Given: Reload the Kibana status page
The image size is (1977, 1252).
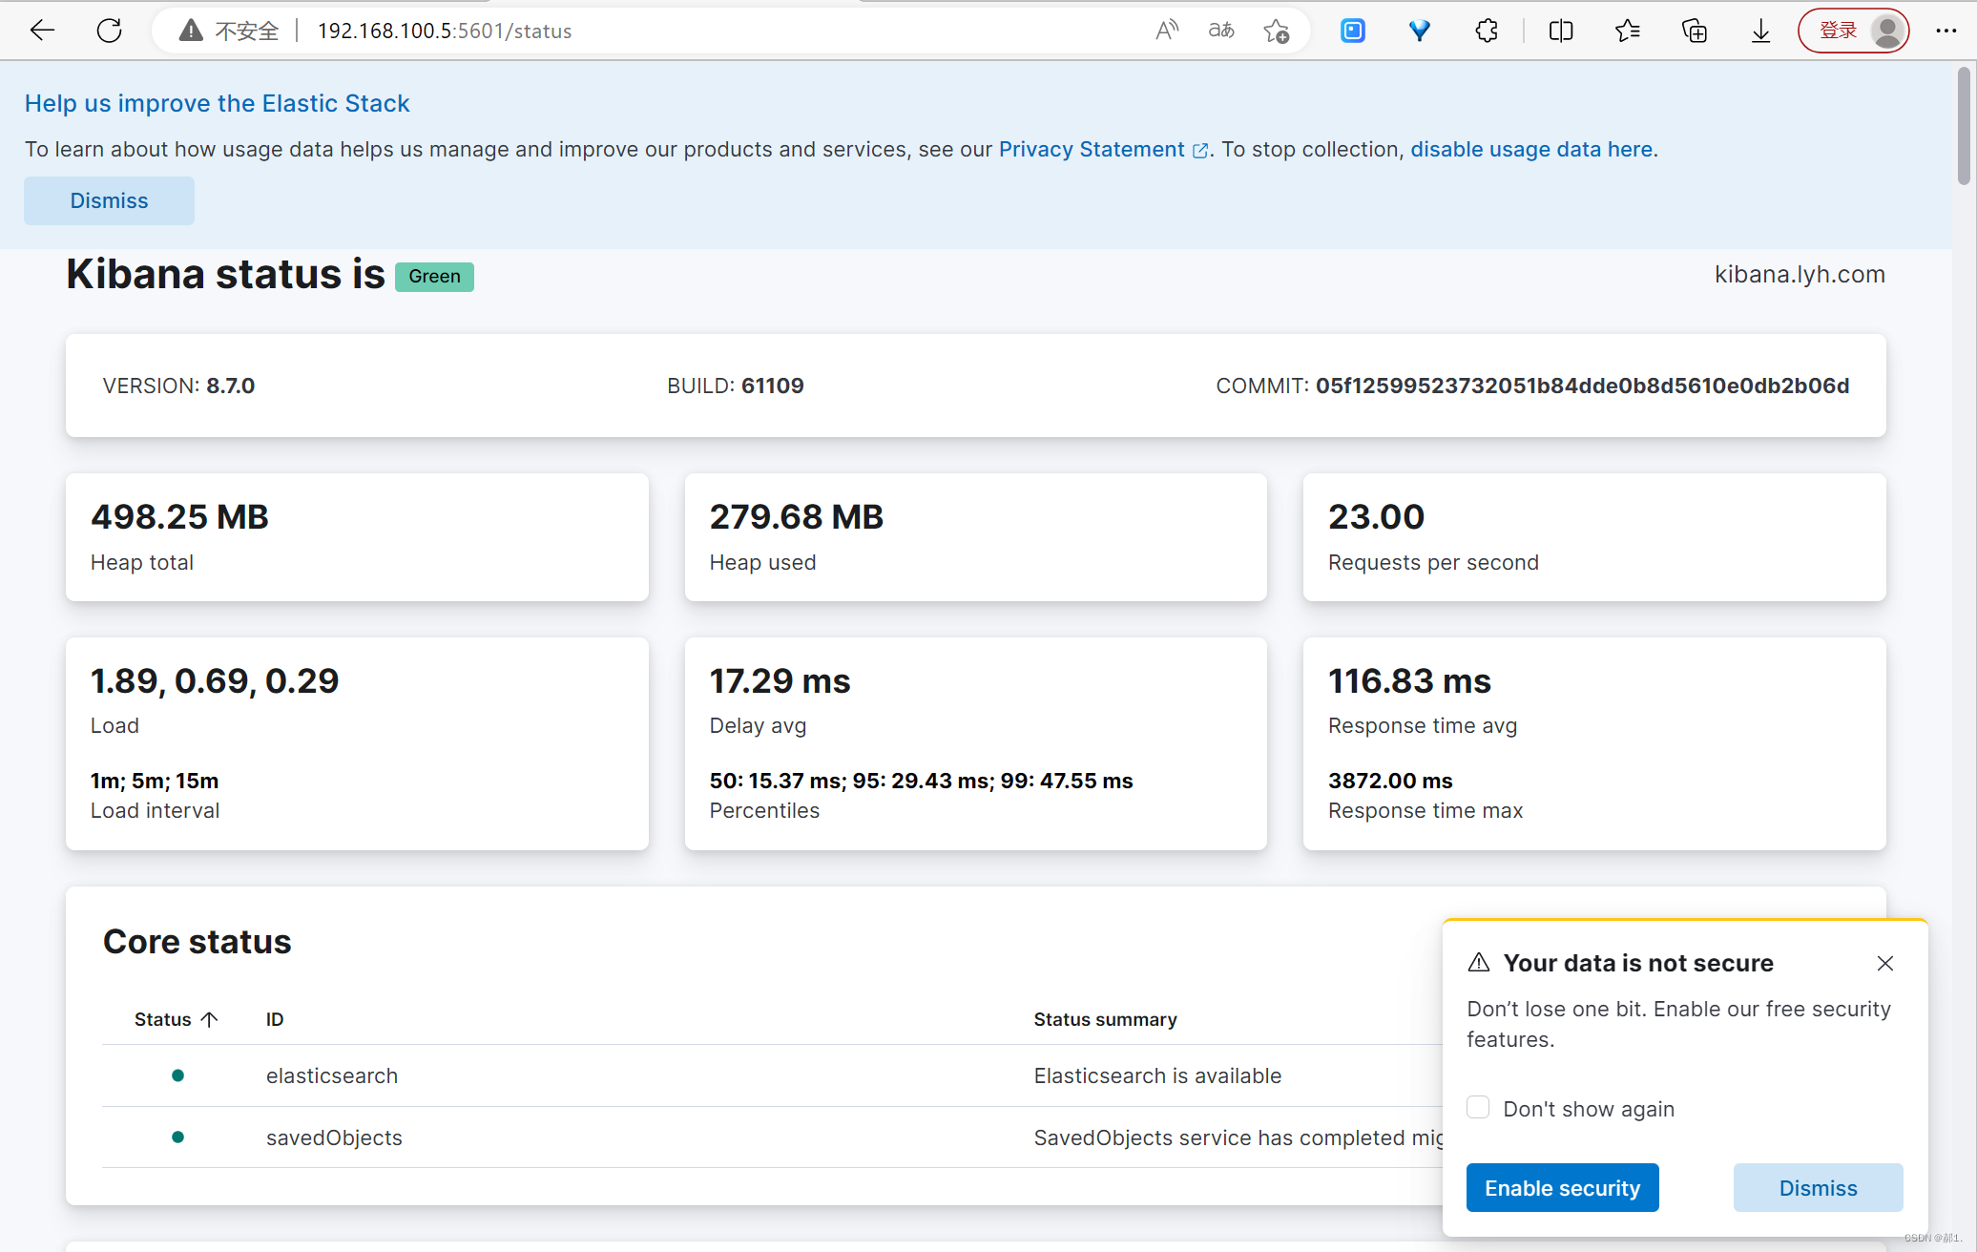Looking at the screenshot, I should click(110, 31).
